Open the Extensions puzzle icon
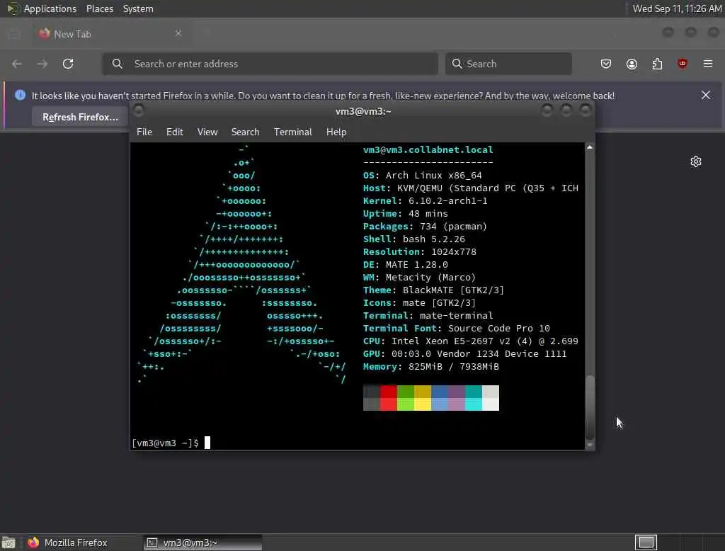Viewport: 725px width, 551px height. (x=657, y=64)
